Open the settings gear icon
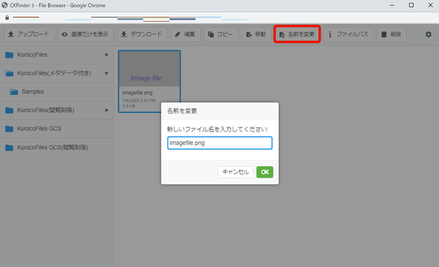The height and width of the screenshot is (267, 439). [x=428, y=34]
